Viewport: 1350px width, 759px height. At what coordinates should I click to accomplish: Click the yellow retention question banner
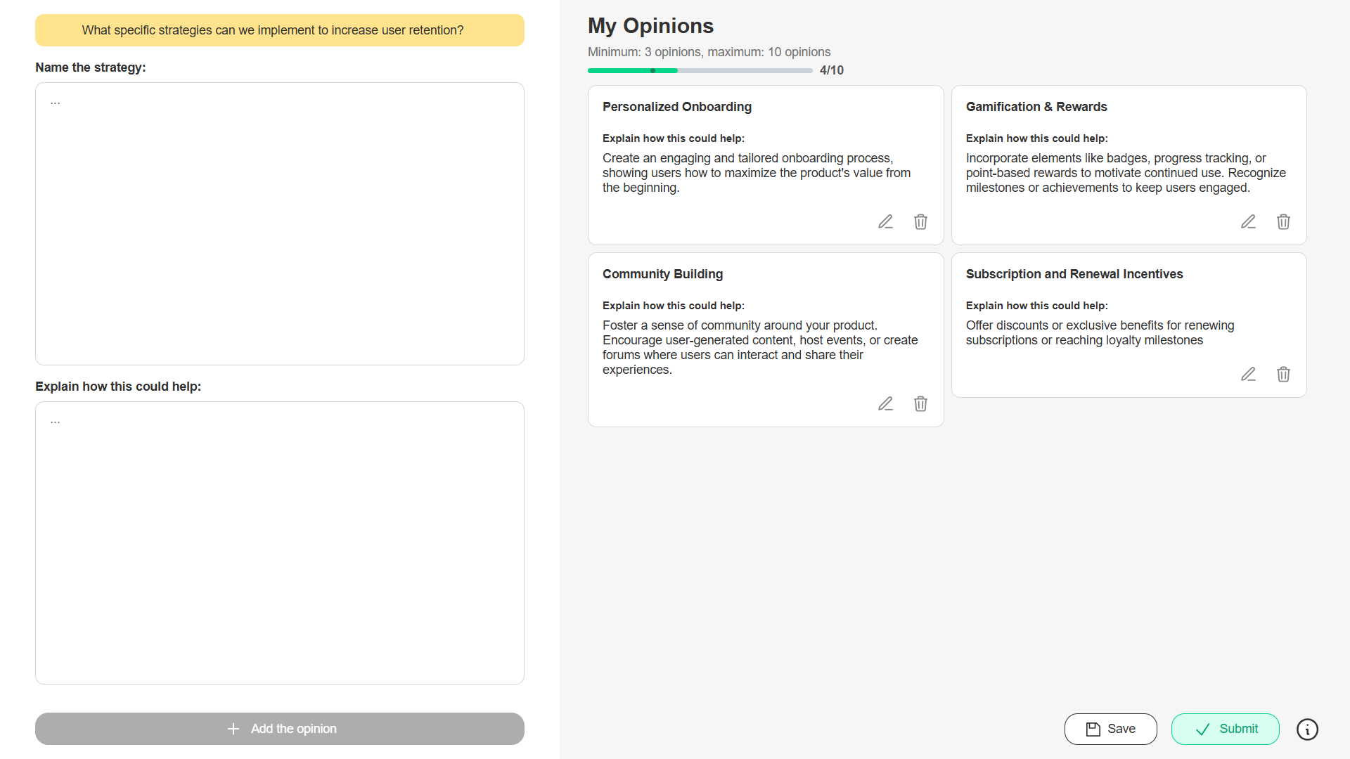point(280,30)
